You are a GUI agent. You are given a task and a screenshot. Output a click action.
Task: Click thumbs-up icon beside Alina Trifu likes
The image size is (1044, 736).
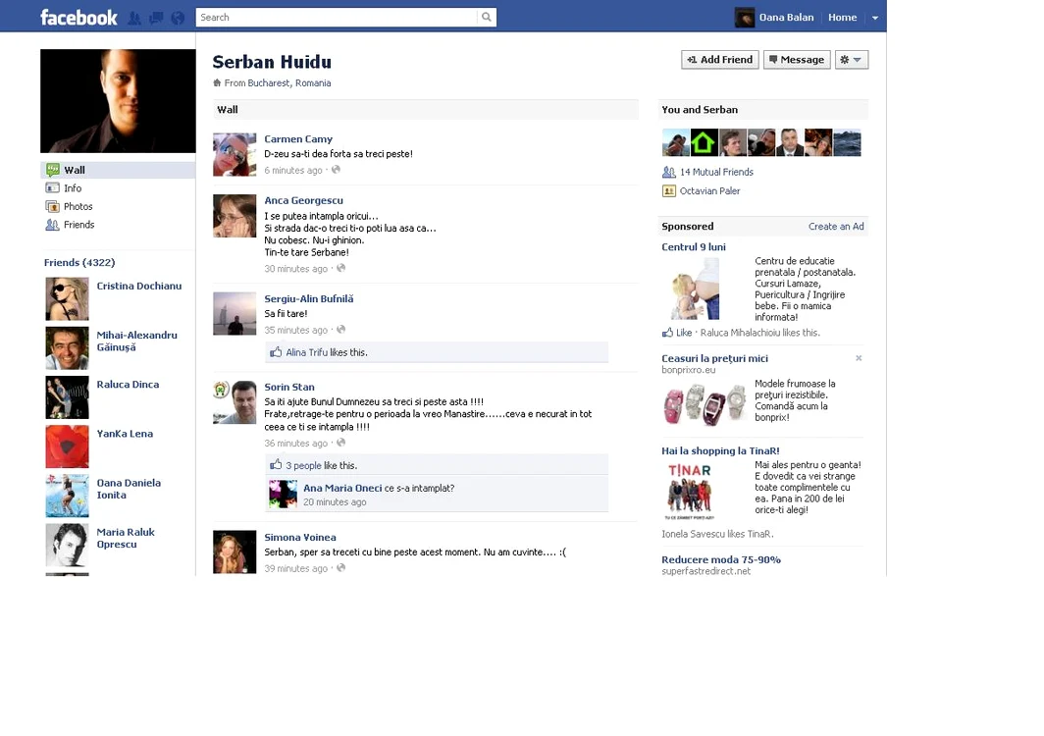[x=276, y=351]
